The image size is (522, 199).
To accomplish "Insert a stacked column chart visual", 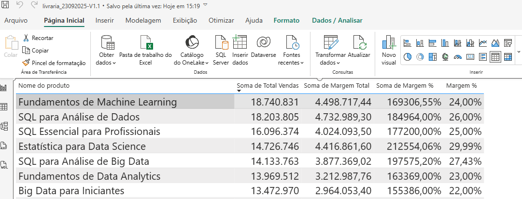I will coord(420,43).
